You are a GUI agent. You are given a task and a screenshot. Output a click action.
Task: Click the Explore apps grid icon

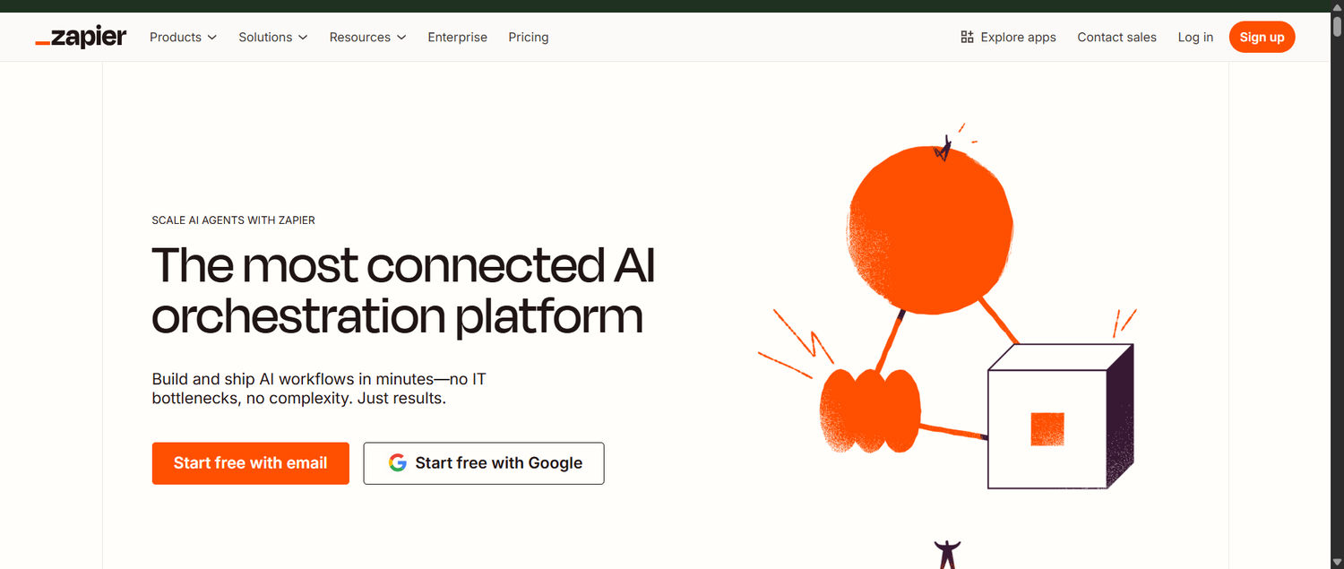(x=966, y=37)
